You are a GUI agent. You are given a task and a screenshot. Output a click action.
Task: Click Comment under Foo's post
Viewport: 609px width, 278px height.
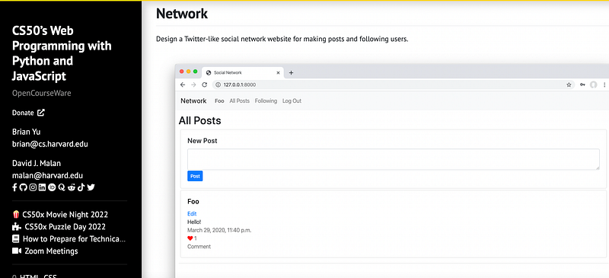pyautogui.click(x=199, y=247)
